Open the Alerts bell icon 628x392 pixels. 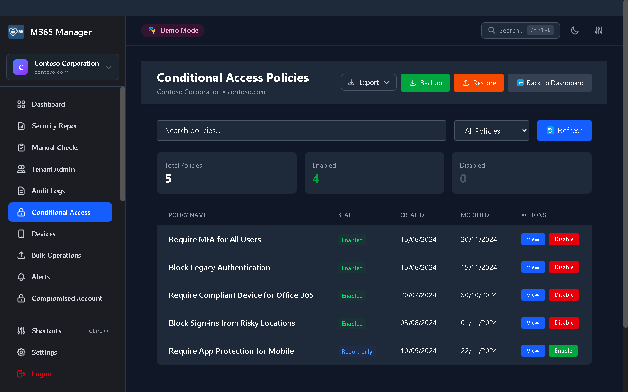(x=20, y=277)
